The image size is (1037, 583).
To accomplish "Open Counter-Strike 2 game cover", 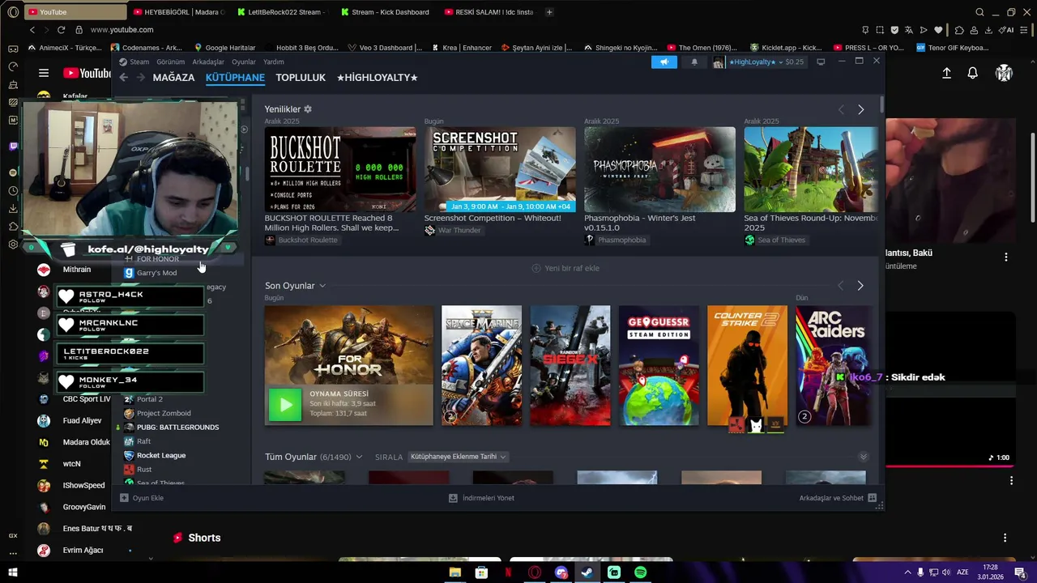I will click(747, 365).
